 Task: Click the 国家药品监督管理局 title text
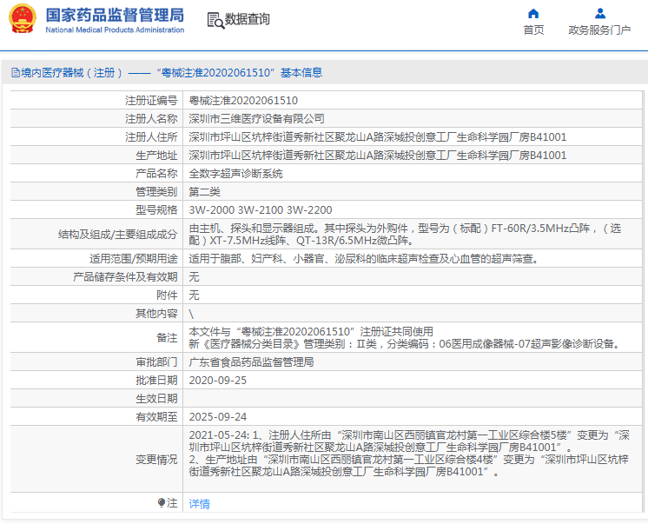click(x=115, y=15)
